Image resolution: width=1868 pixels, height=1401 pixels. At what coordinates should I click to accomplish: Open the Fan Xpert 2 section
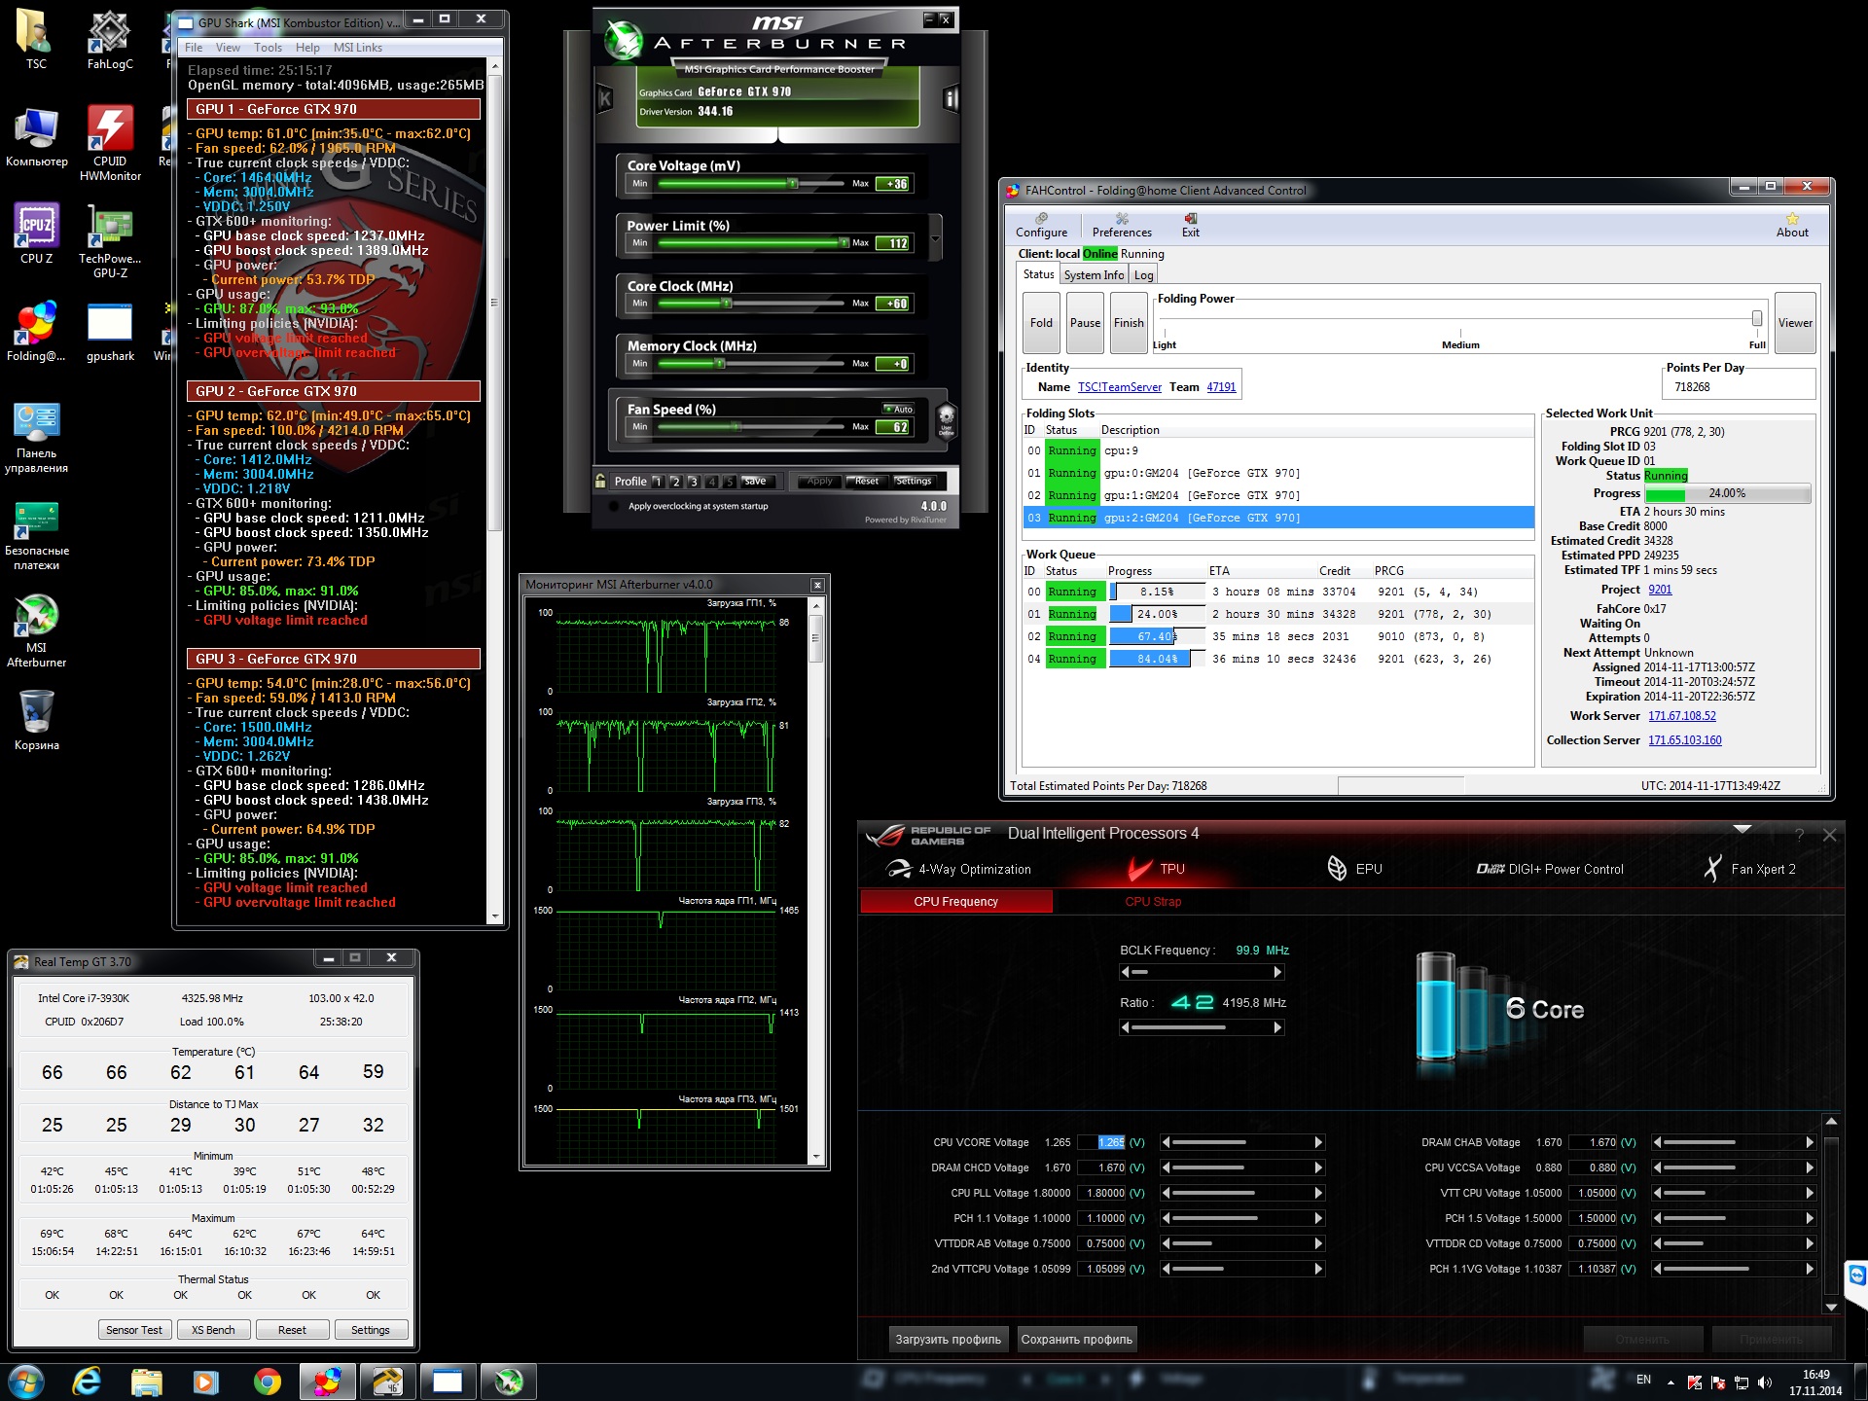[1750, 869]
